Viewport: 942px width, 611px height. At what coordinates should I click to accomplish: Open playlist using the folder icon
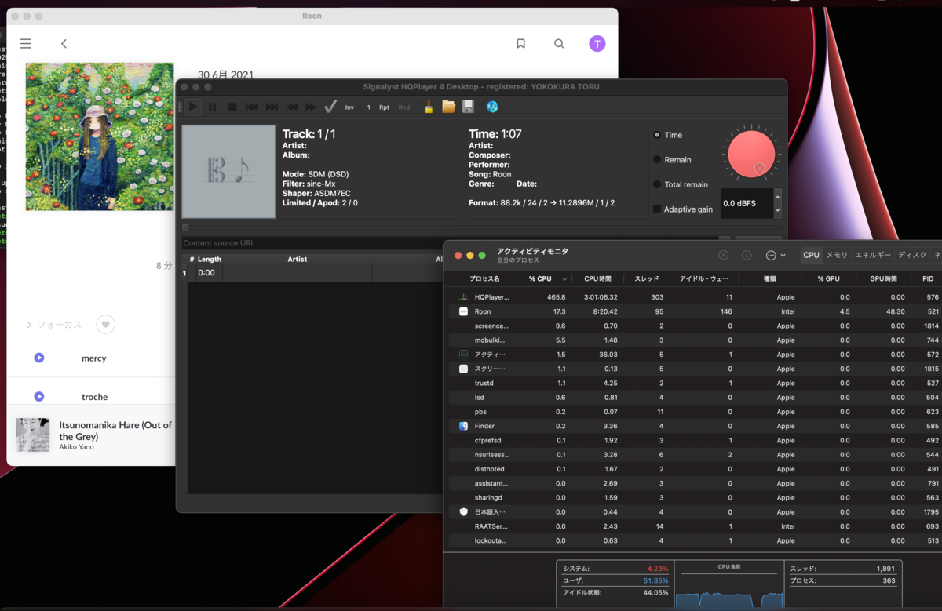click(x=448, y=107)
